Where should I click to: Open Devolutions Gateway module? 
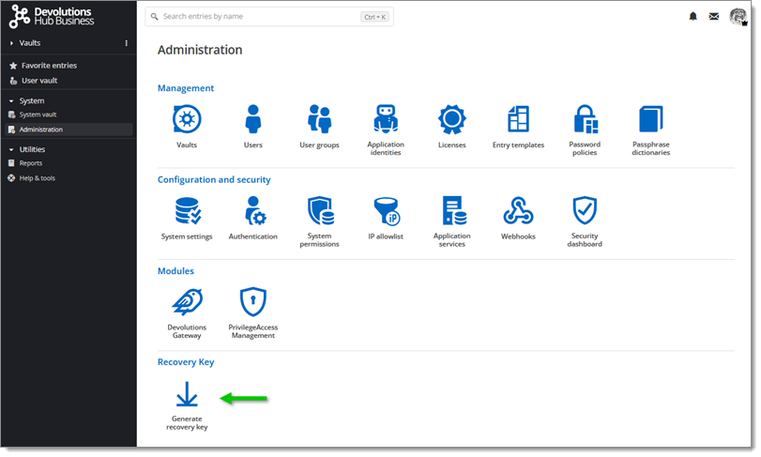(187, 302)
